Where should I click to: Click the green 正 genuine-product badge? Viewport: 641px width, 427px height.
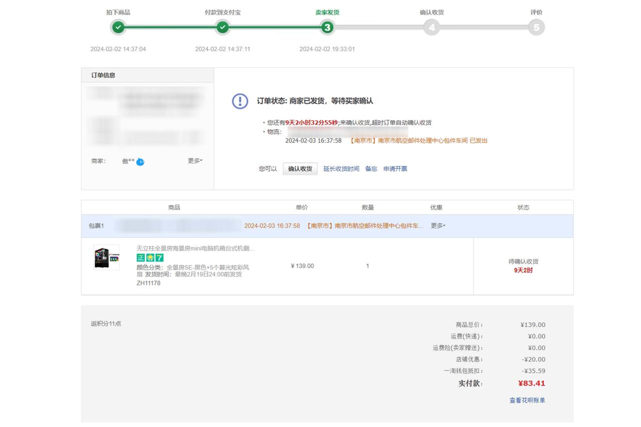tap(141, 257)
